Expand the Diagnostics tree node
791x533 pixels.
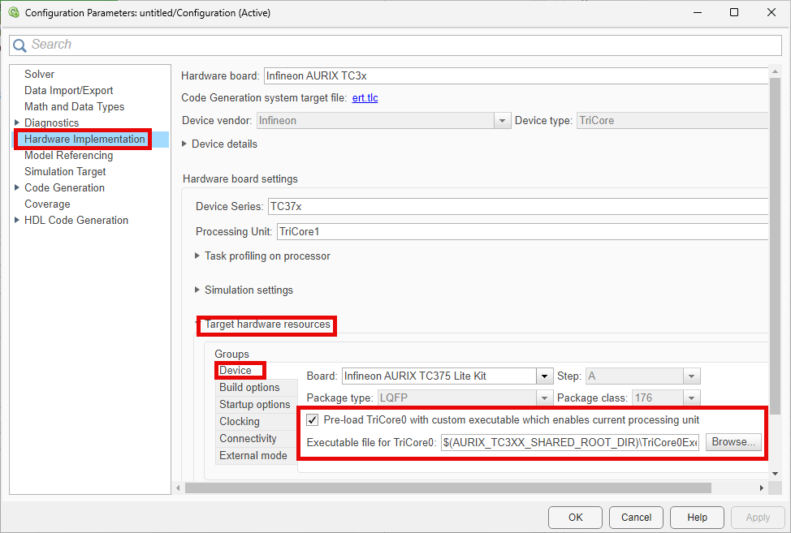[x=17, y=123]
